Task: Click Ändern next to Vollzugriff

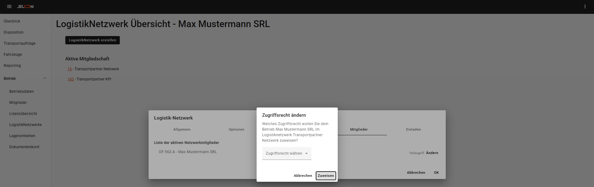Action: [432, 153]
